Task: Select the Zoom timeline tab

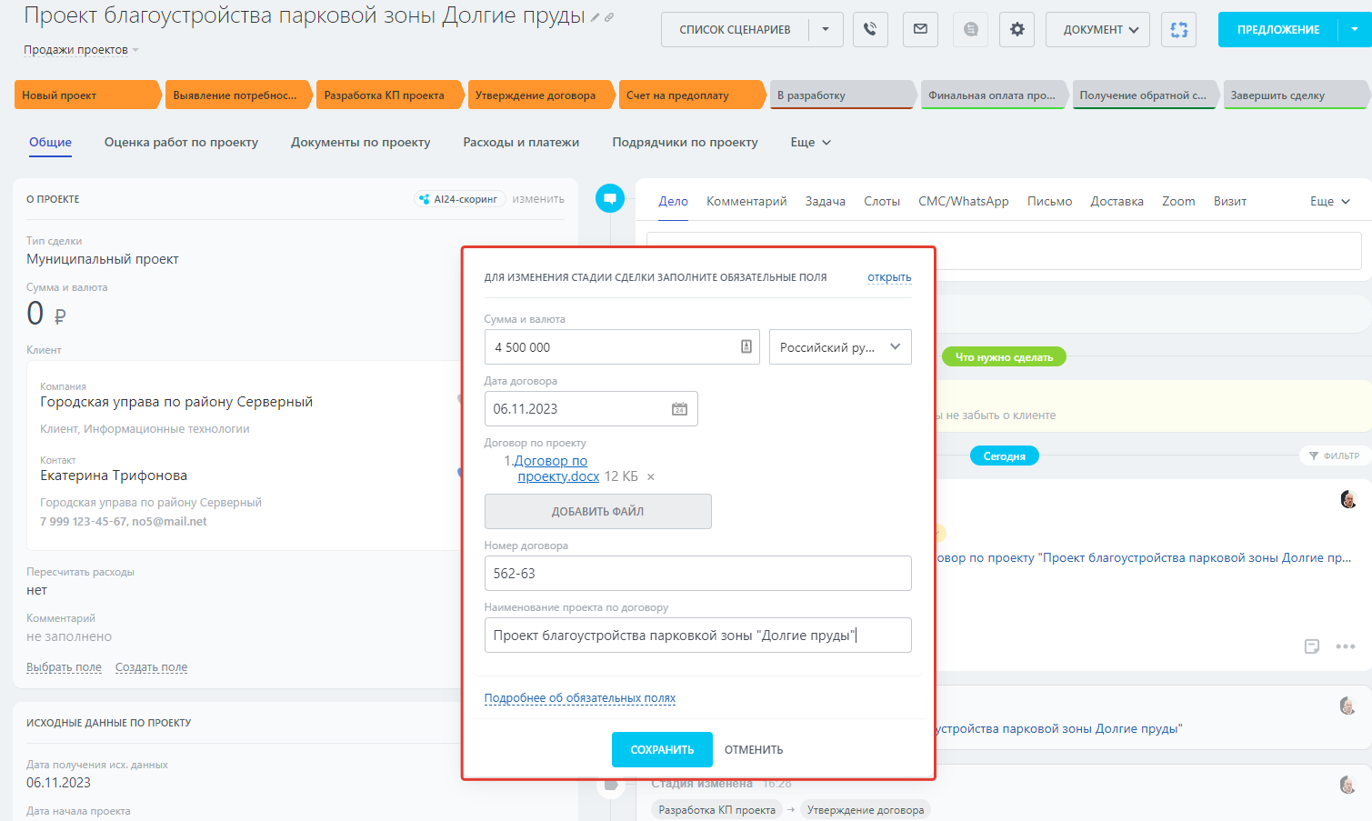Action: [1178, 201]
